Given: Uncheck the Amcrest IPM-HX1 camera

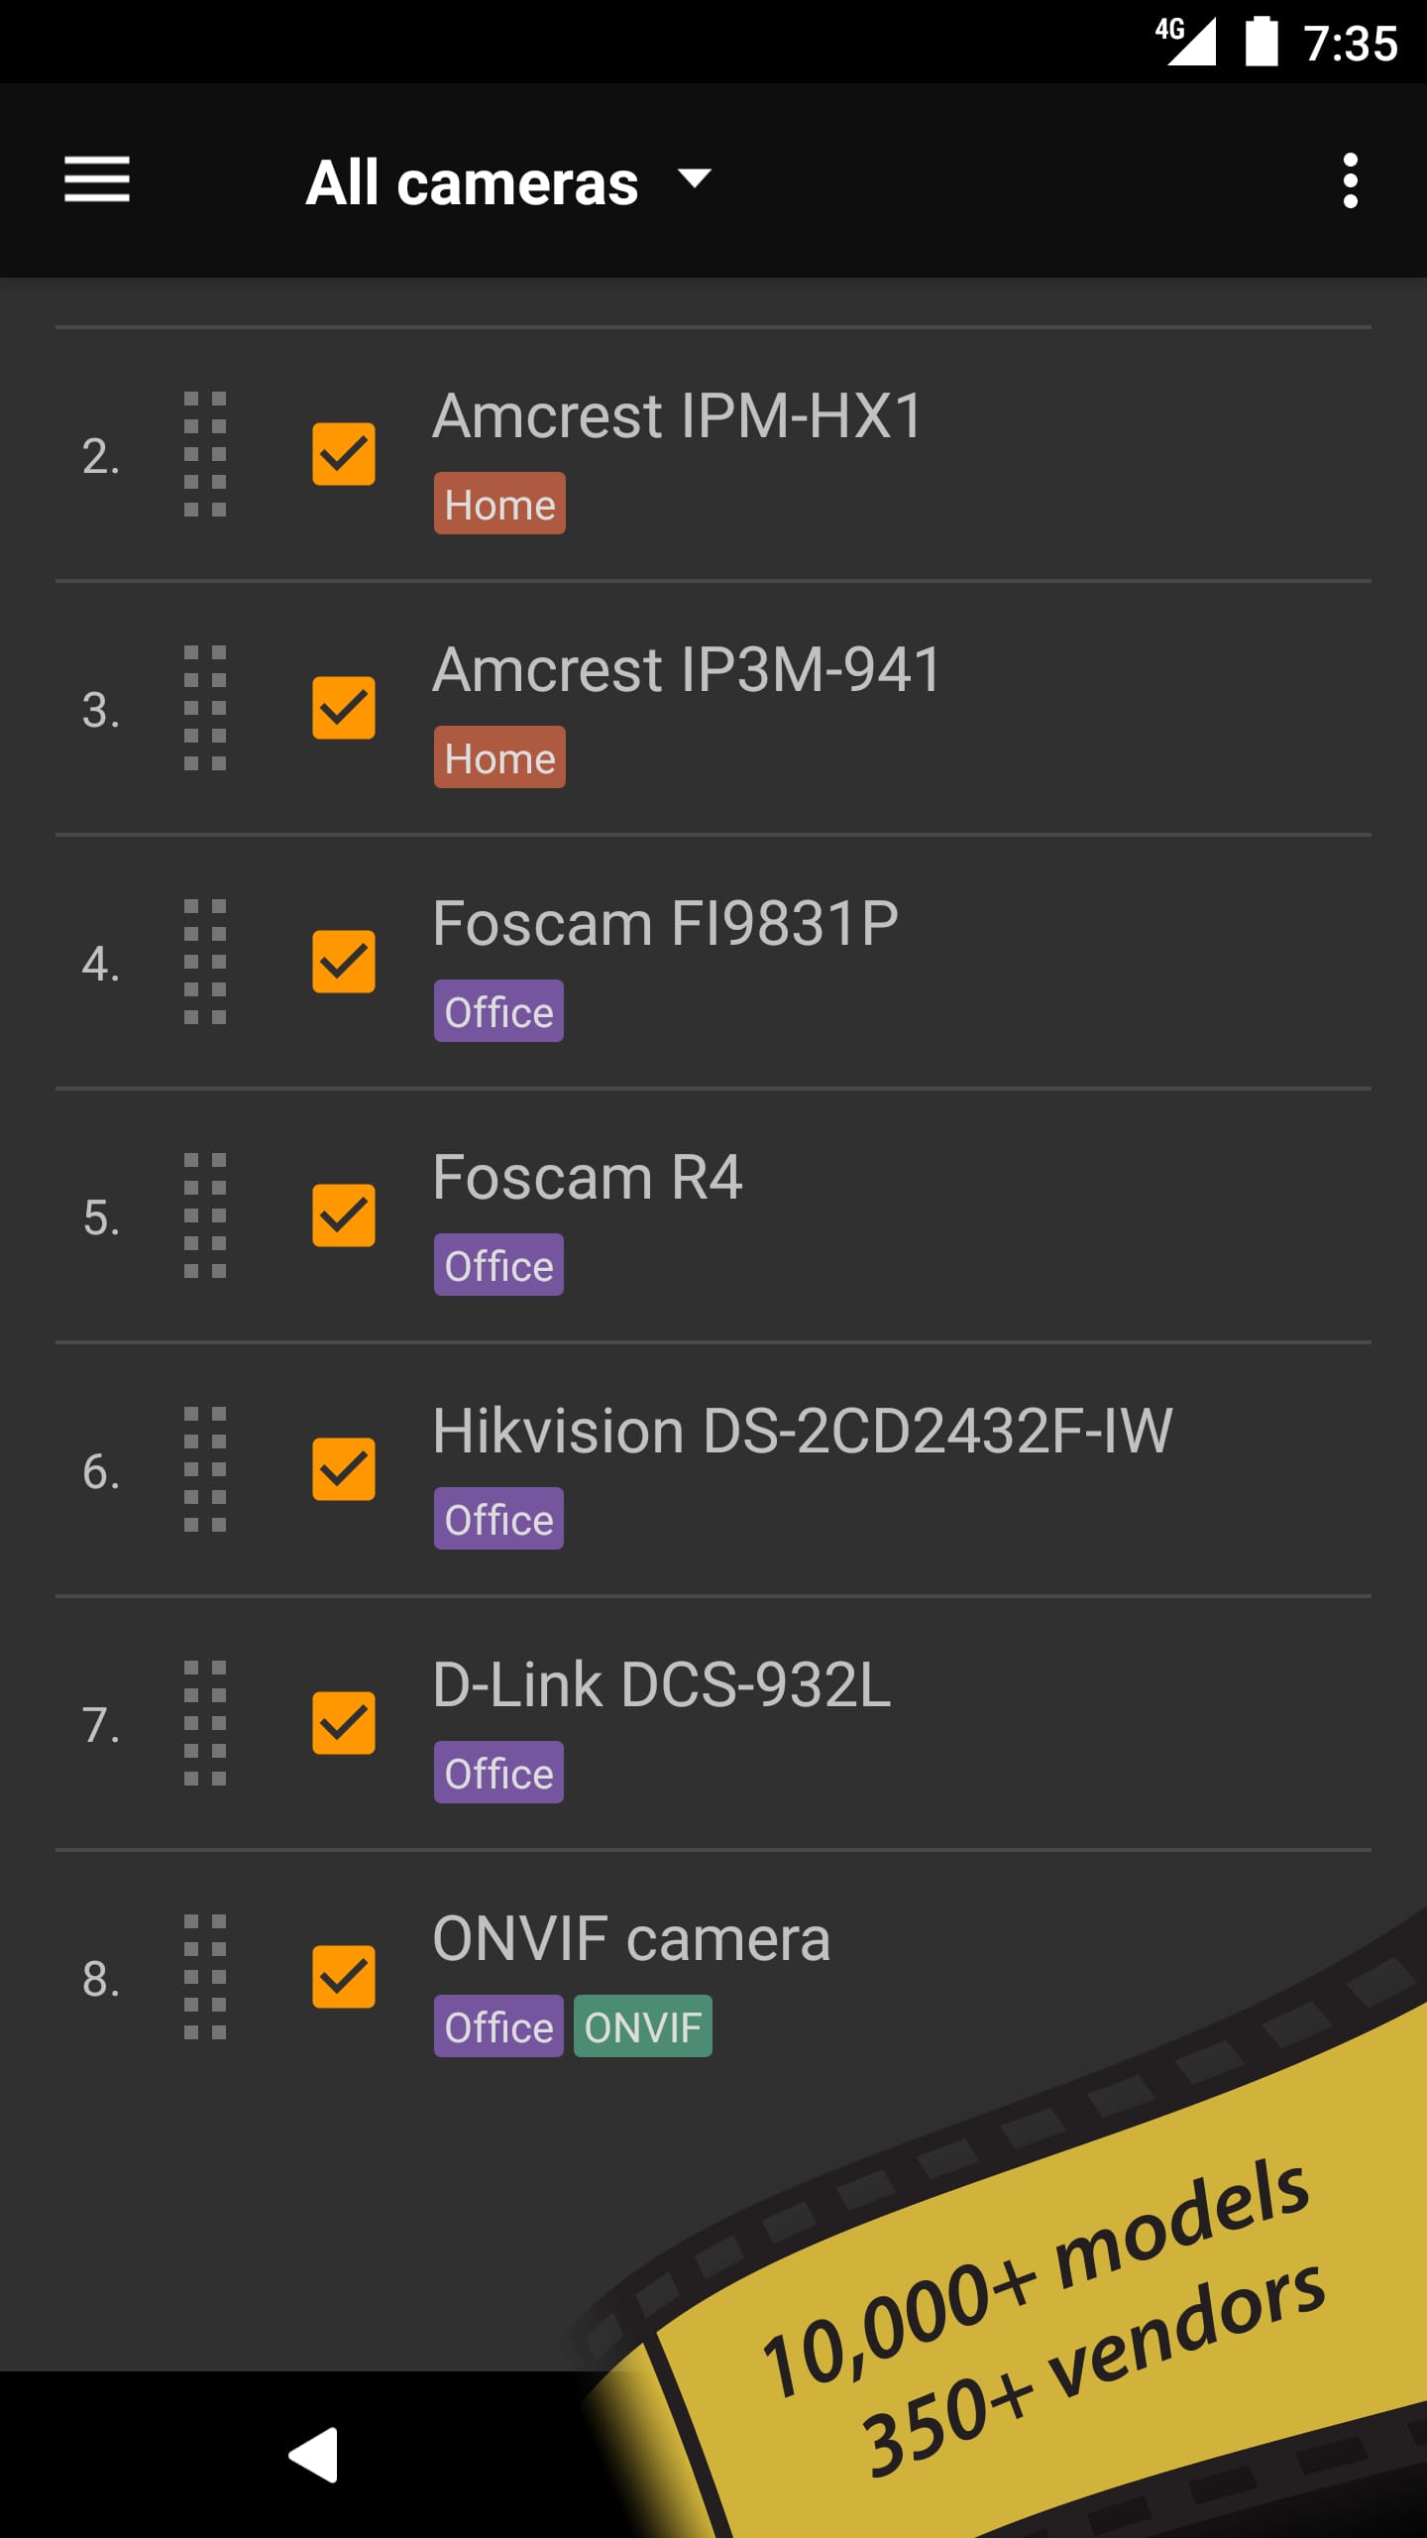Looking at the screenshot, I should click(343, 455).
